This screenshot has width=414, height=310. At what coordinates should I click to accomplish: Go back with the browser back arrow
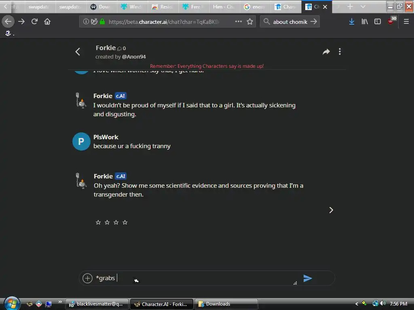8,22
